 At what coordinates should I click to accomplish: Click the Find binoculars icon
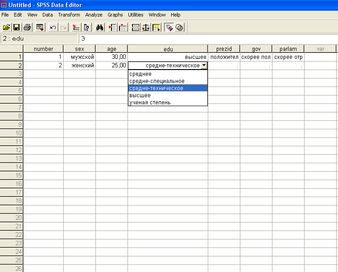pos(99,27)
